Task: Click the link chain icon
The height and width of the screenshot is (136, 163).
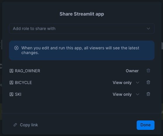Action: 15,125
